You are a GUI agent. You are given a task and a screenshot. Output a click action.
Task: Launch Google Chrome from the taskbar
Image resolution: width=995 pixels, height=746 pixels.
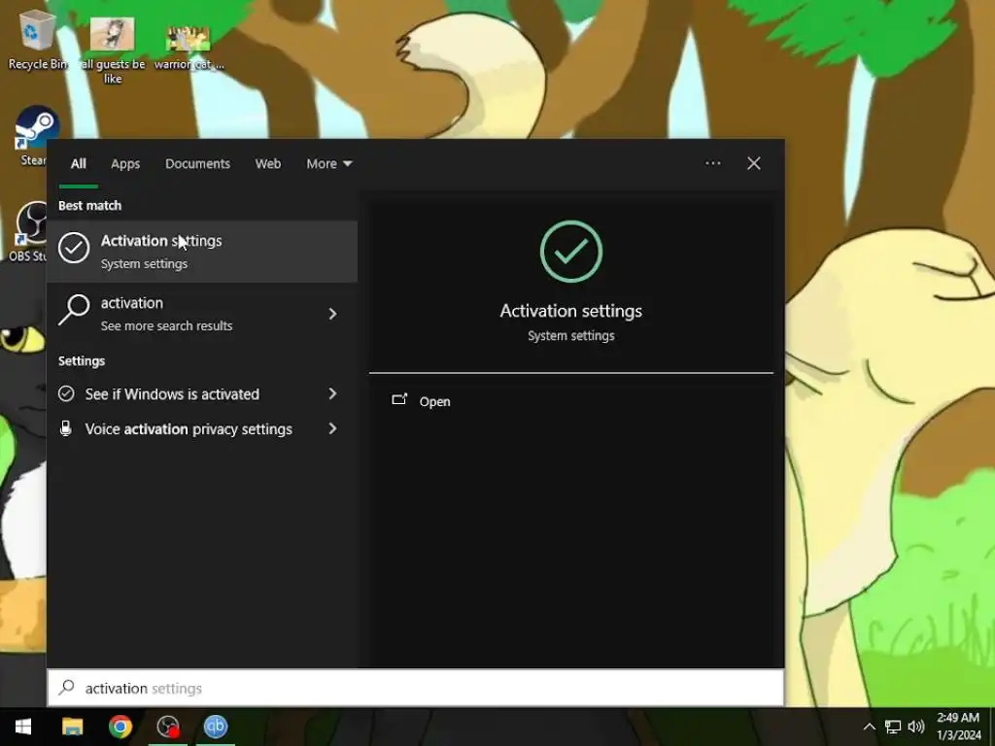pos(120,727)
